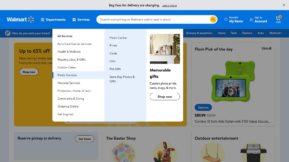Viewport: 289px width, 162px height.
Task: Click the brick bunny toy image
Action: coord(165,152)
